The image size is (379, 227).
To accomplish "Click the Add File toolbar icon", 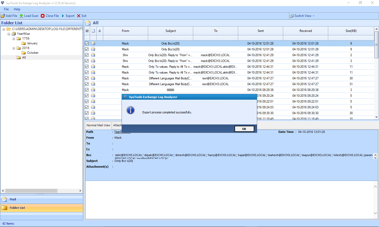I will [3, 16].
